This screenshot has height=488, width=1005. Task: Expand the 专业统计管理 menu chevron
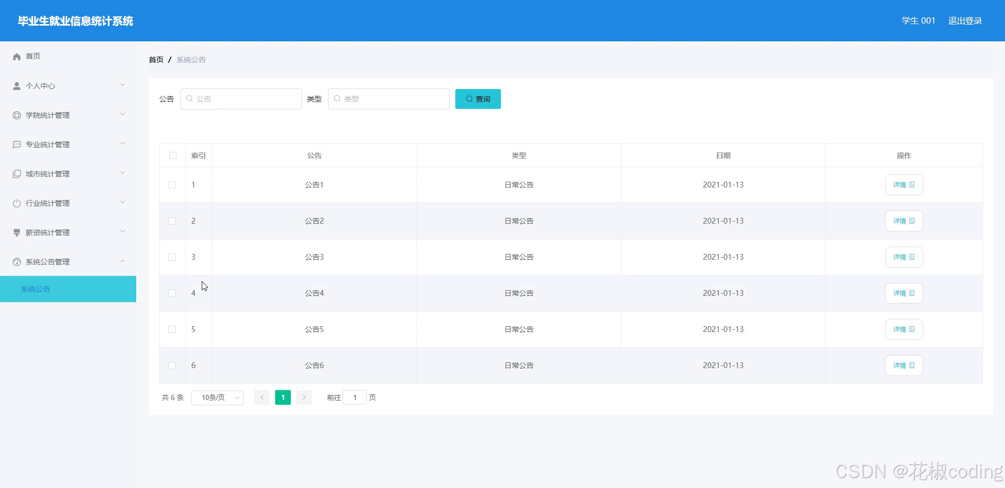123,143
